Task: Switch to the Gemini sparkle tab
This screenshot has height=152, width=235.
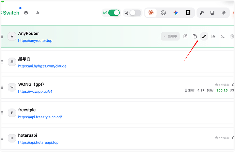Action: coord(176,13)
